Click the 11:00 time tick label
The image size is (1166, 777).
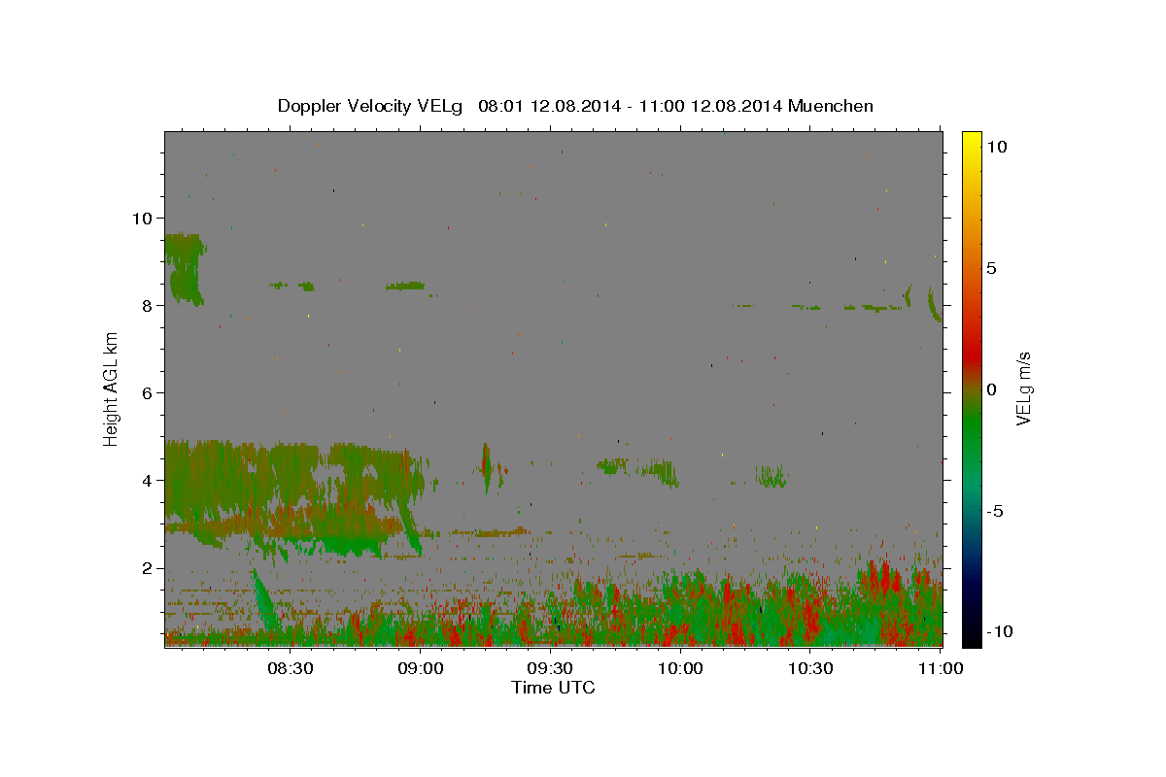(940, 668)
